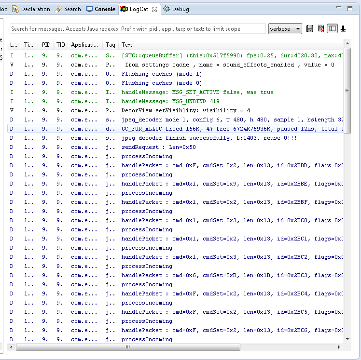
Task: Toggle the saved filters view display
Action: (332, 29)
